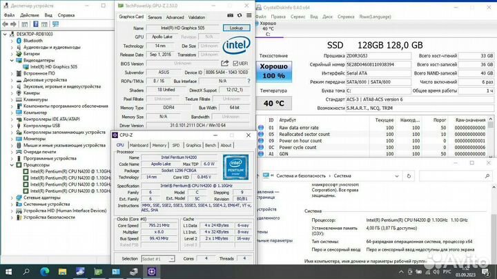This screenshot has width=497, height=279.
Task: Open the Справка menu in Device Manager
Action: click(x=66, y=15)
